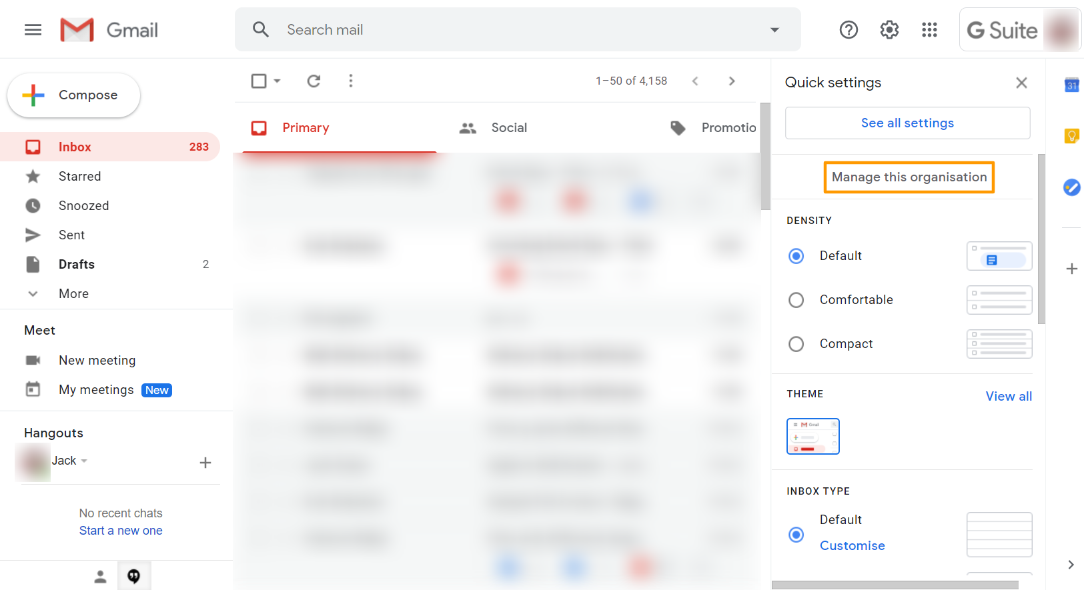
Task: Select the current theme thumbnail
Action: pos(812,436)
